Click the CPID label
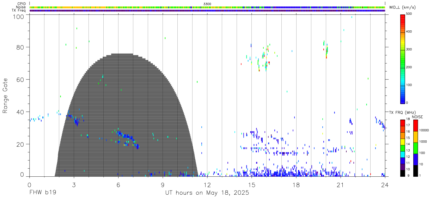Viewport: 433px width, 200px height. pos(21,4)
